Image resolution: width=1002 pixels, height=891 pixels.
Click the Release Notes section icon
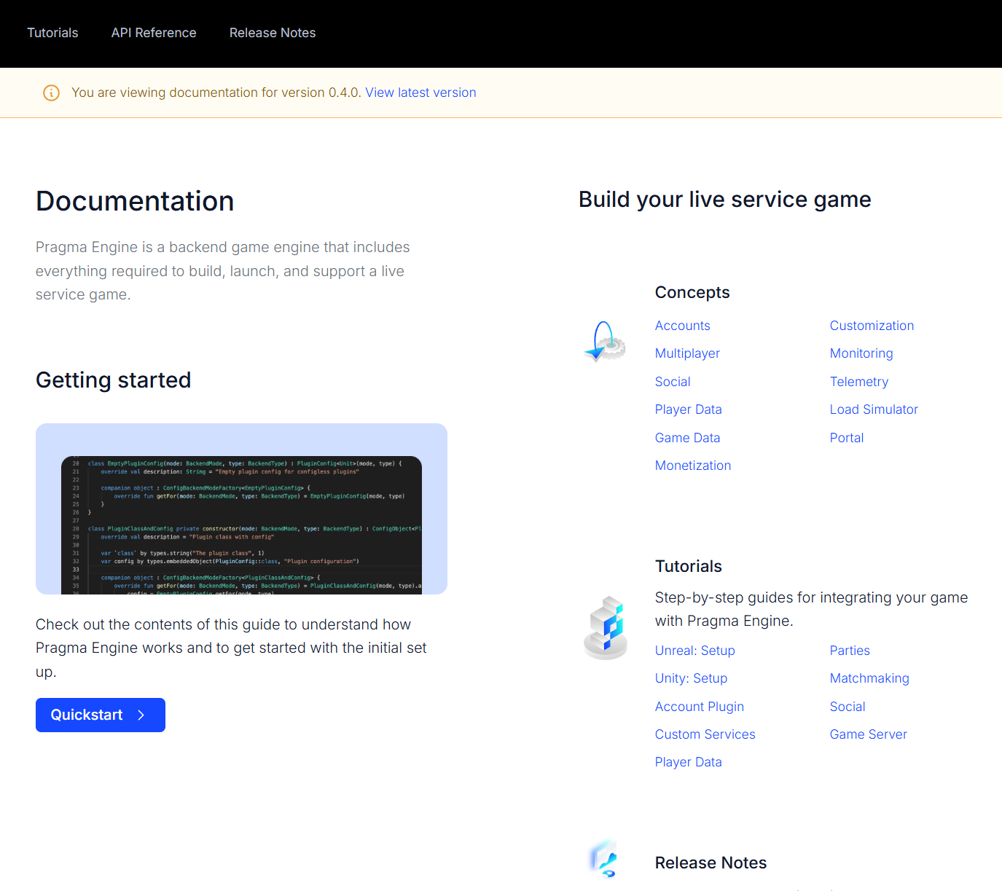604,859
